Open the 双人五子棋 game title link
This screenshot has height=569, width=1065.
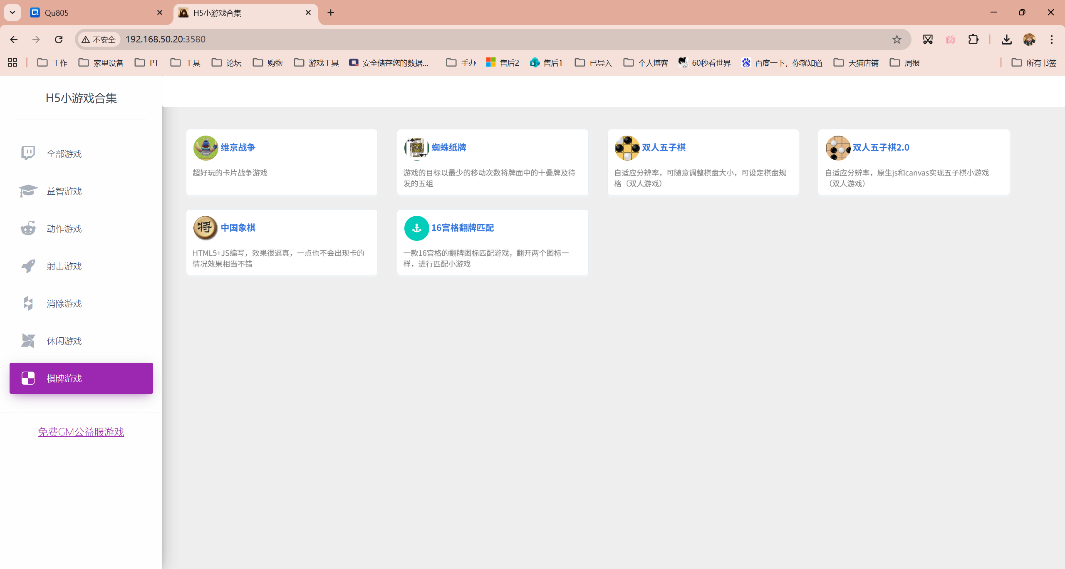664,148
